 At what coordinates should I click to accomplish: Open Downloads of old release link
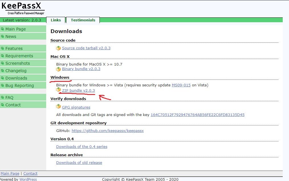pyautogui.click(x=79, y=162)
